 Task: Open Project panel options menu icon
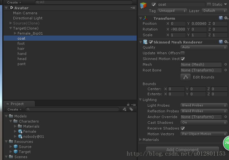pos(133,105)
